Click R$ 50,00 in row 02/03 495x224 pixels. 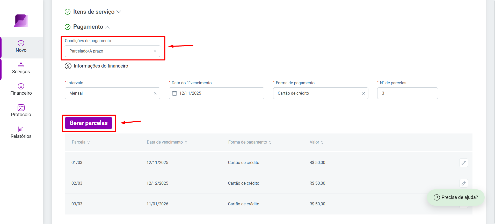click(x=317, y=183)
